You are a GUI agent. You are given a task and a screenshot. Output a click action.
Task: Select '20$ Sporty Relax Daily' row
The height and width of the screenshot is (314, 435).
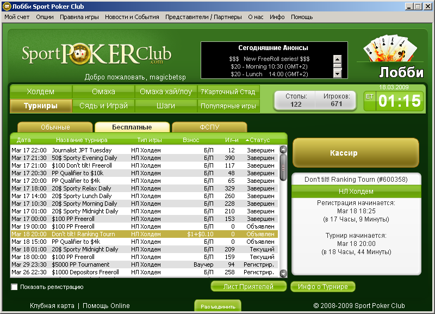tap(144, 188)
